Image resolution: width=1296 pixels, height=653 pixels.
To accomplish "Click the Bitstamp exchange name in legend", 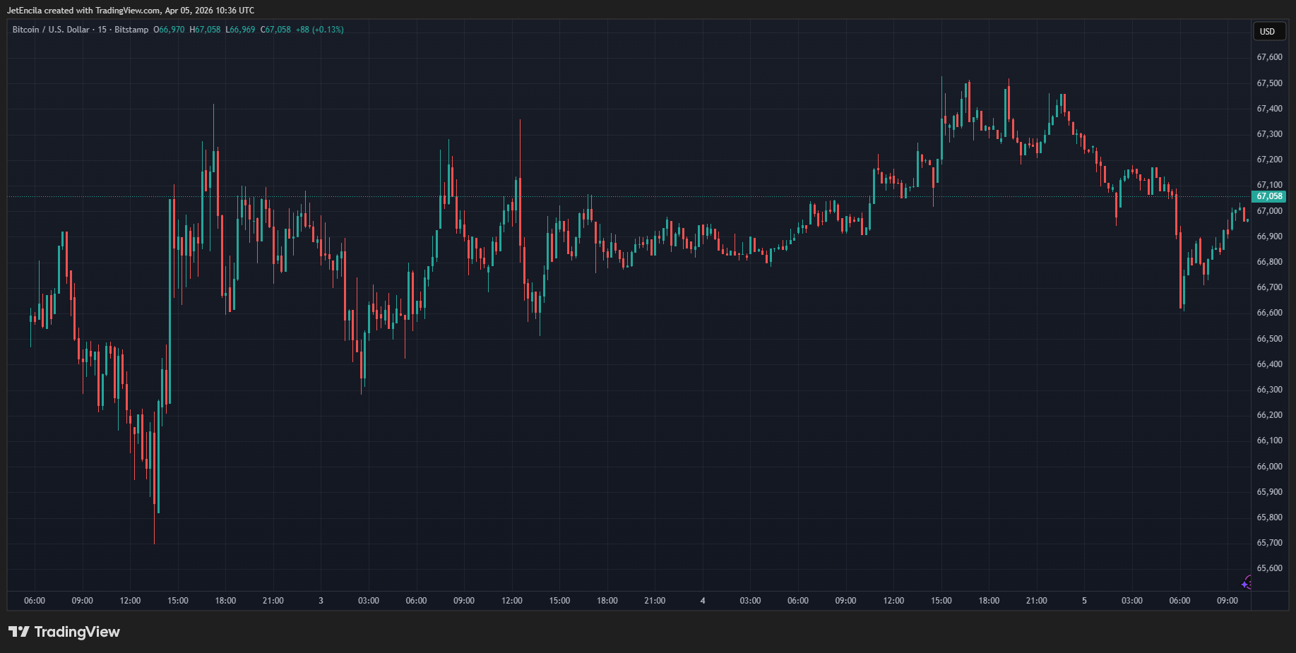I will (x=131, y=30).
